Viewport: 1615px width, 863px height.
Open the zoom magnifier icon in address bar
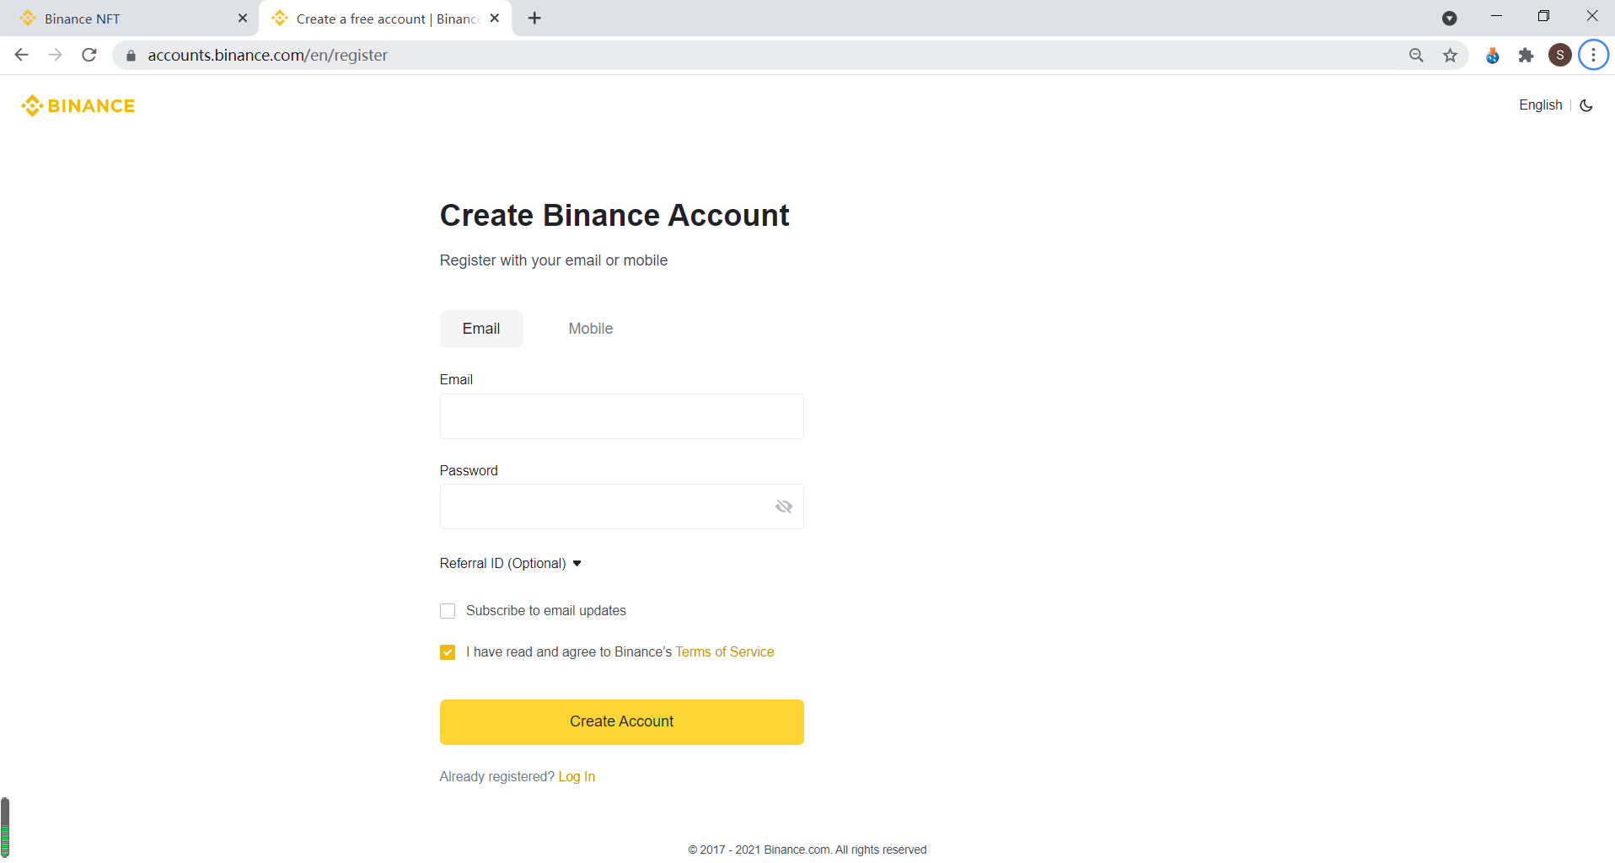(x=1416, y=56)
